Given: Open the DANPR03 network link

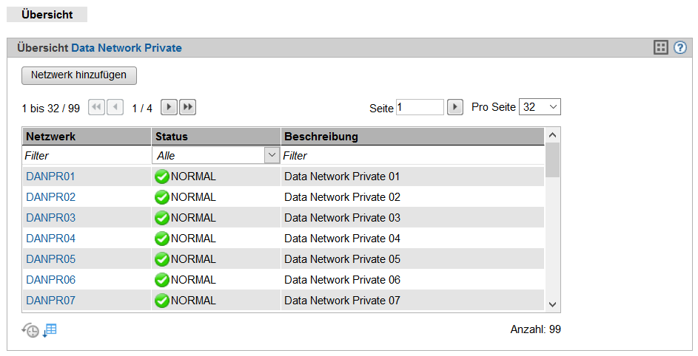Looking at the screenshot, I should pos(51,218).
